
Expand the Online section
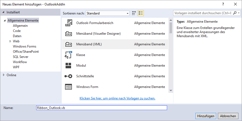pos(4,75)
